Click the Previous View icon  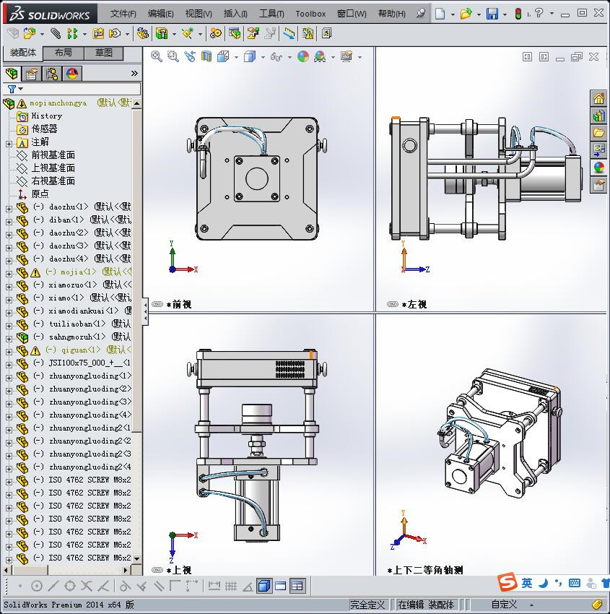pos(190,57)
